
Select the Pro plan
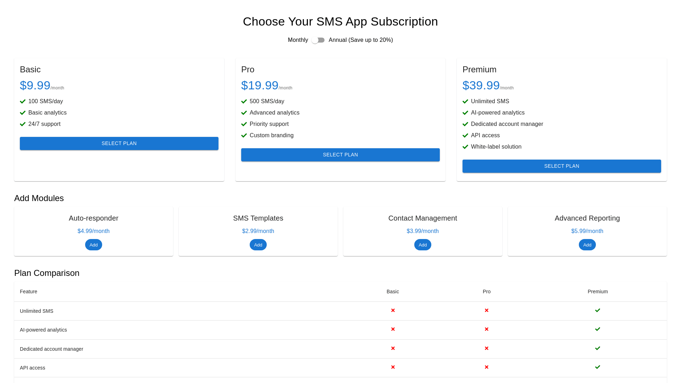pos(340,155)
